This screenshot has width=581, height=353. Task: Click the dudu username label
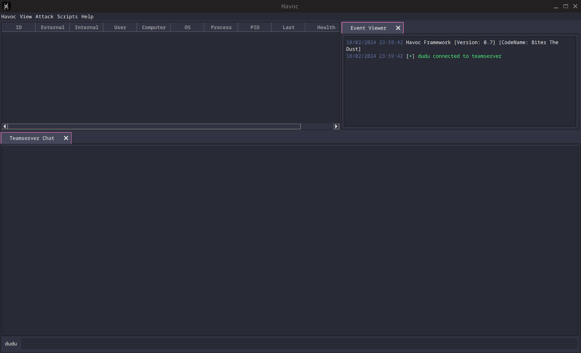11,344
